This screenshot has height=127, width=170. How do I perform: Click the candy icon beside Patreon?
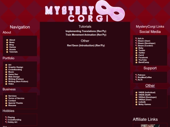[x=136, y=75]
